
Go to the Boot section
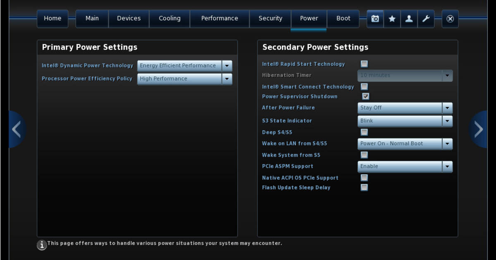coord(343,18)
